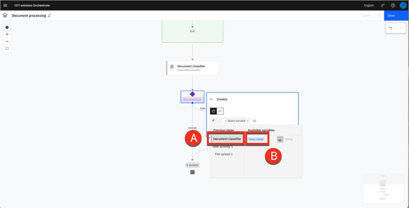Choose the class_name variable
This screenshot has width=409, height=208.
256,139
